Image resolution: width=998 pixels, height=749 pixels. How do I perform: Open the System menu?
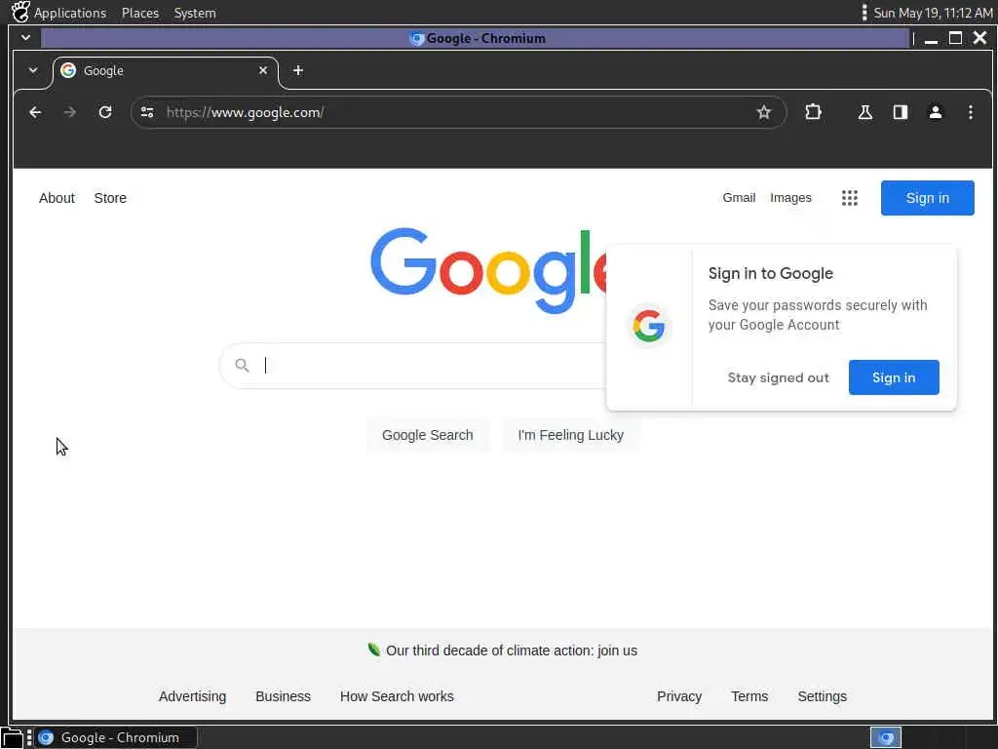(x=195, y=13)
